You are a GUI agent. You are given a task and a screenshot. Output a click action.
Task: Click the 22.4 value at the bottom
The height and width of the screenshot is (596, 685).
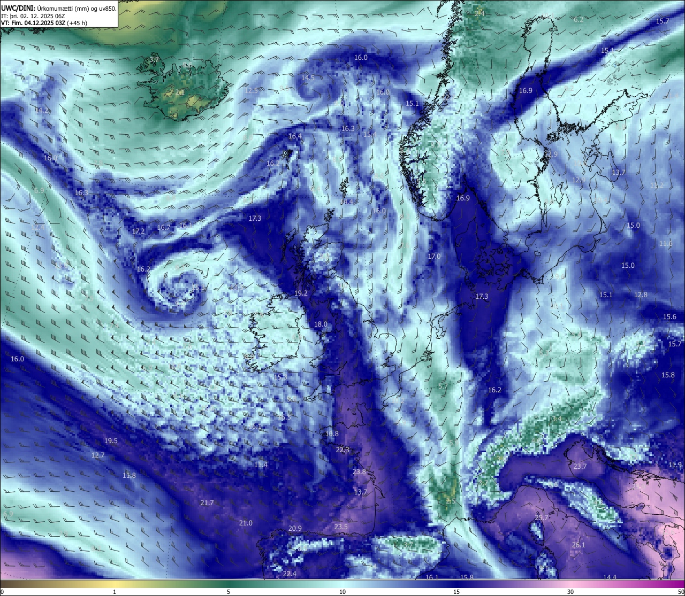(x=290, y=574)
